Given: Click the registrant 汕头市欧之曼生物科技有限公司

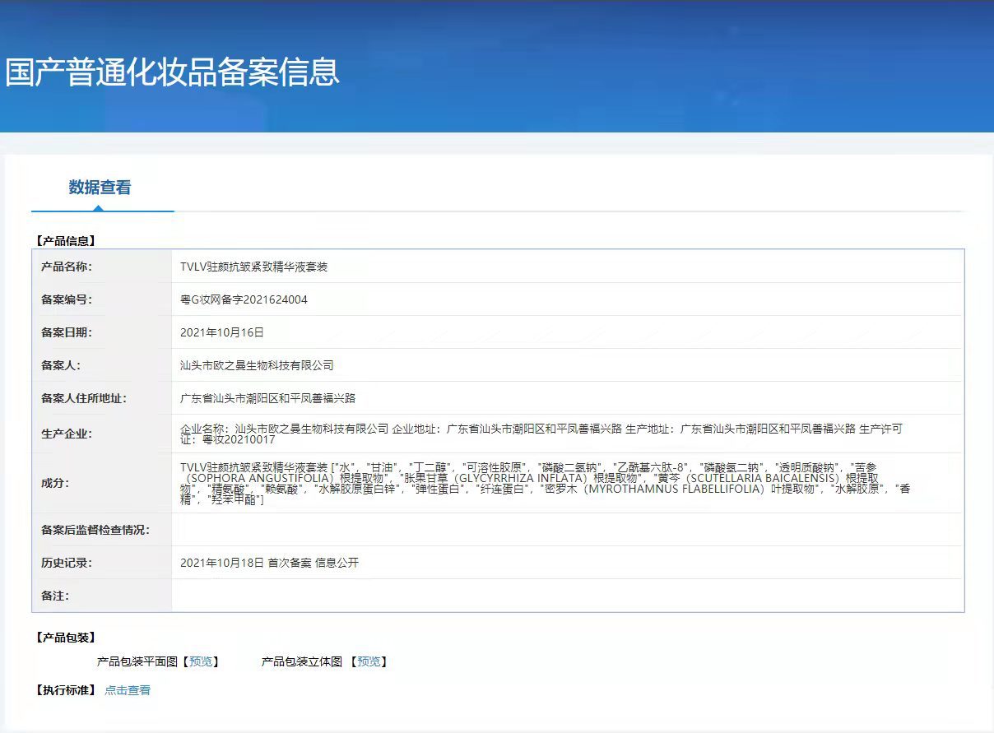Looking at the screenshot, I should pos(257,365).
